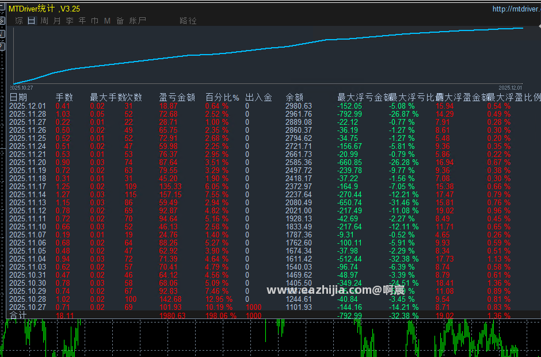Select the 日 daily statistics tab
The height and width of the screenshot is (357, 541).
pyautogui.click(x=32, y=21)
